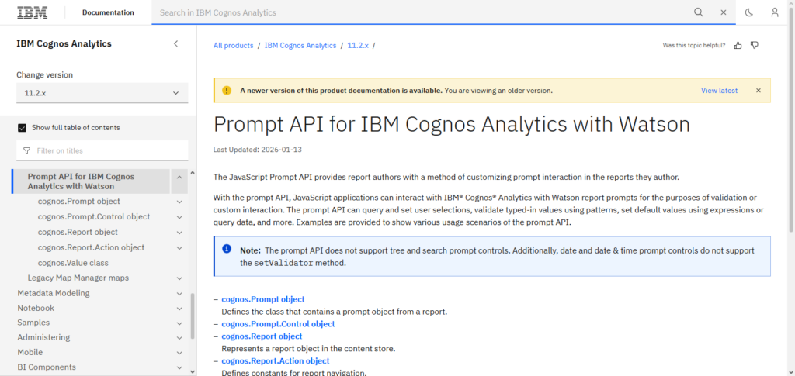Click the thumbs up helpful icon
This screenshot has height=376, width=795.
(738, 46)
